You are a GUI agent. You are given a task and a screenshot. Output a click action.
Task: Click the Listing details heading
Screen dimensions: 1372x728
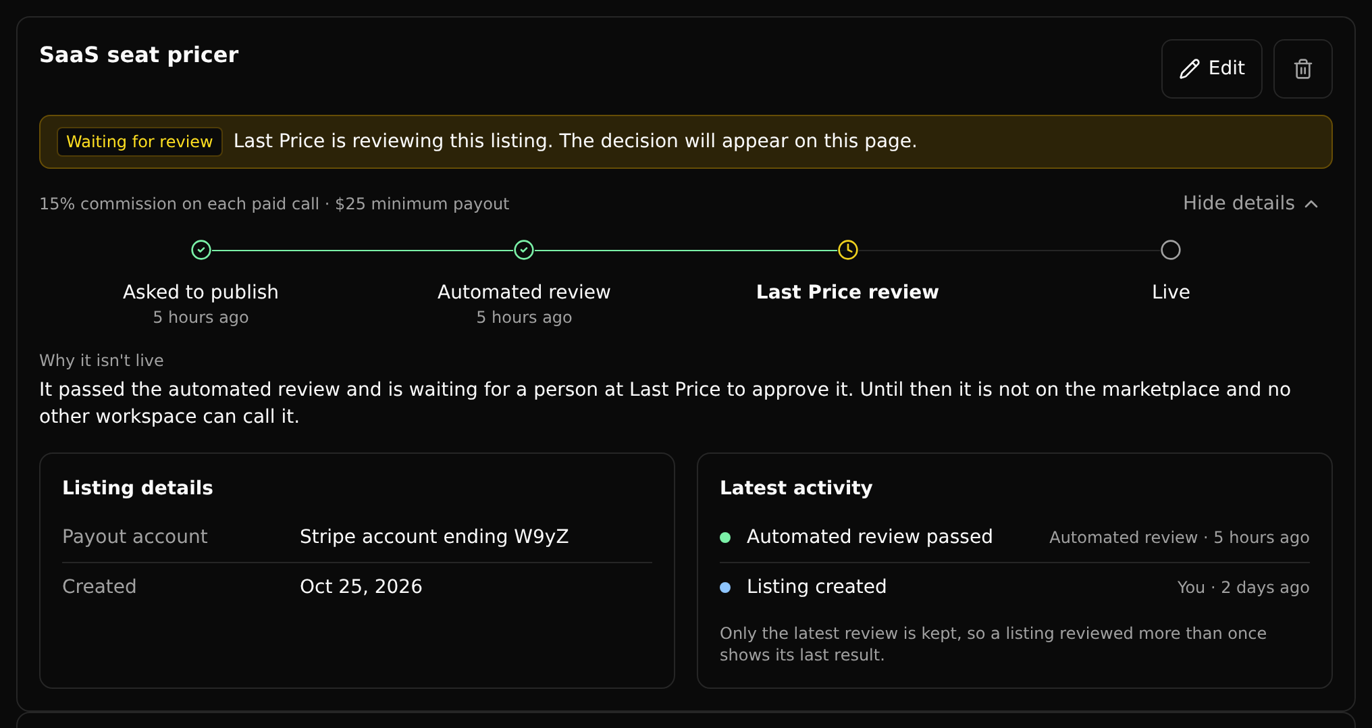(x=138, y=488)
